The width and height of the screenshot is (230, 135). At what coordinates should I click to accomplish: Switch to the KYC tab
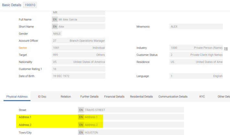pyautogui.click(x=202, y=97)
